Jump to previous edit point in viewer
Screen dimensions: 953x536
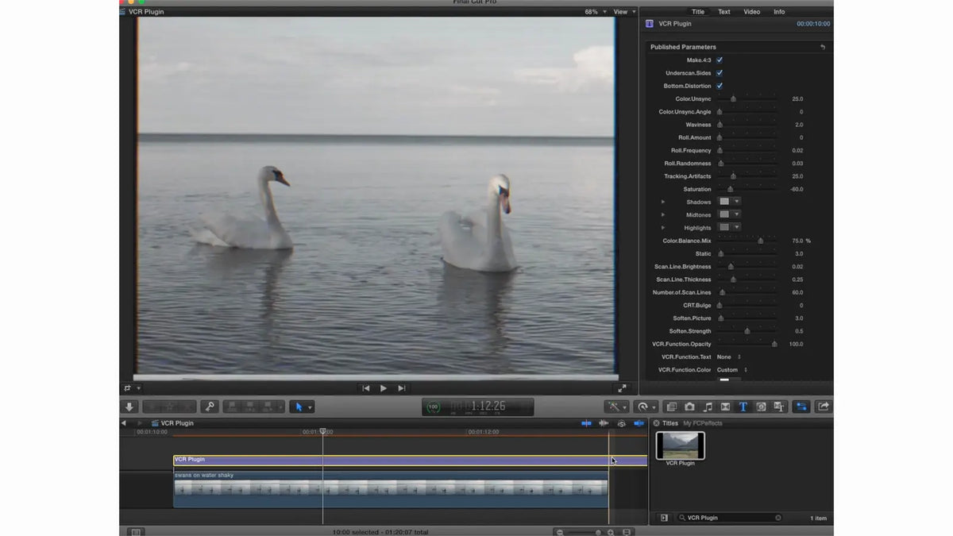click(x=365, y=388)
